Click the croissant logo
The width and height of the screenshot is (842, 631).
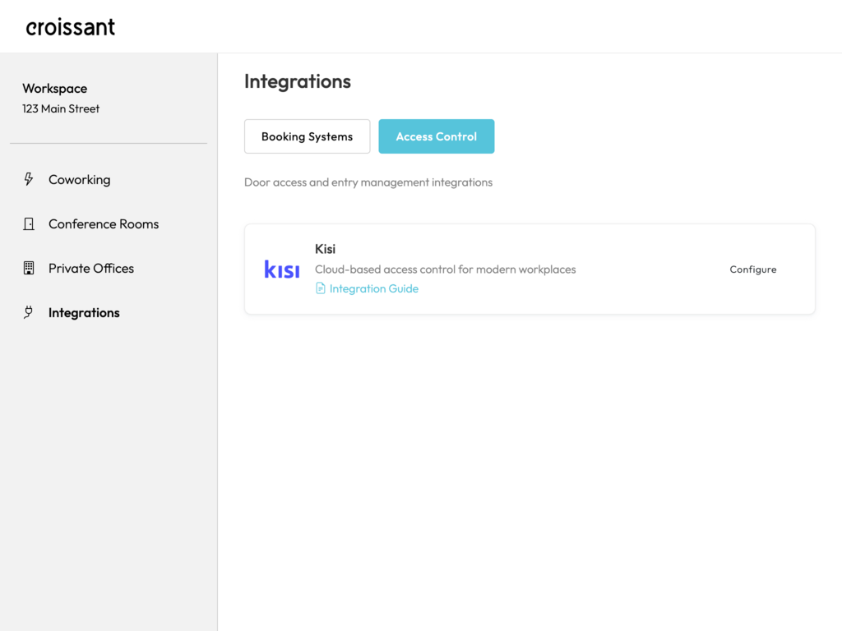tap(71, 27)
